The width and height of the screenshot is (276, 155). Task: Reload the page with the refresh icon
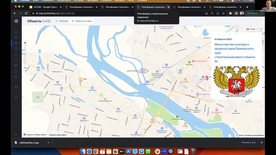(26, 13)
